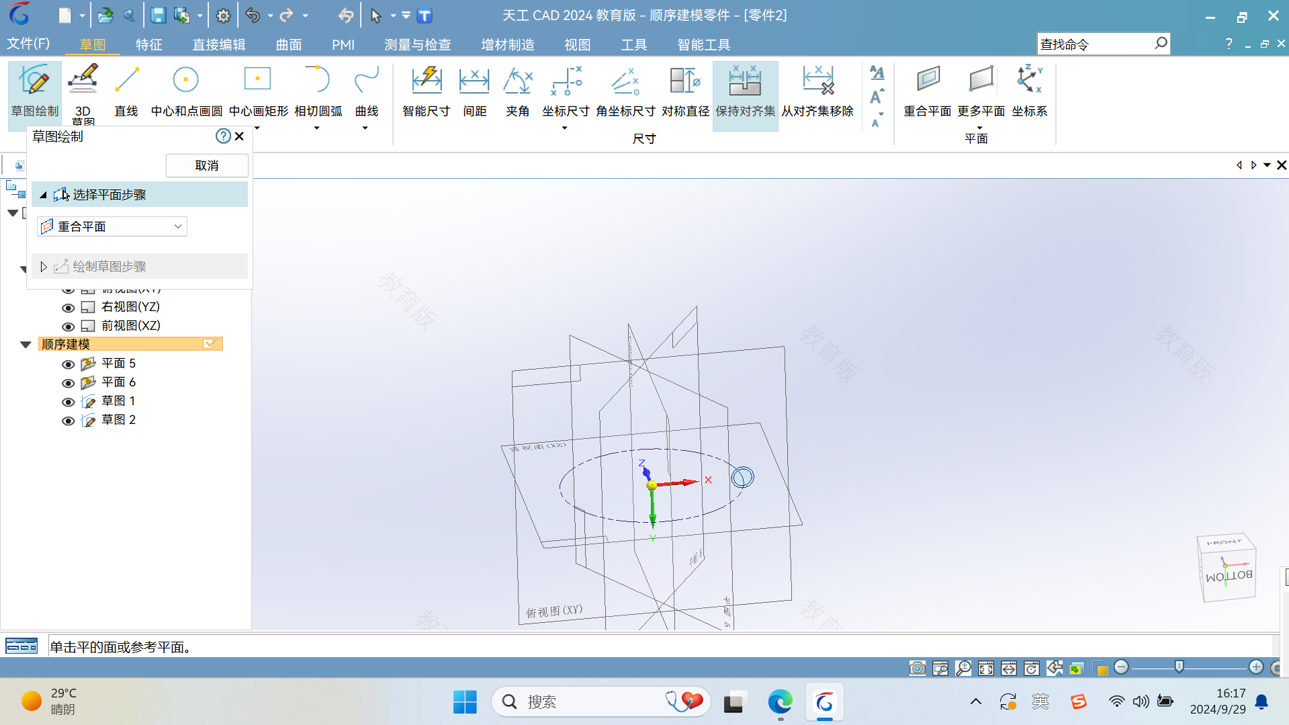Hide 平面 6 using eye icon

pyautogui.click(x=68, y=383)
